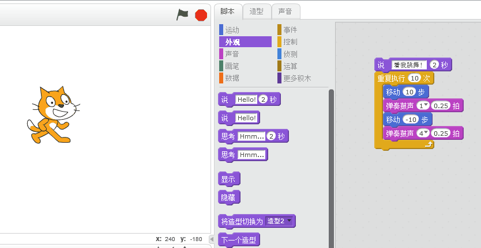Open the 造型2 costume dropdown
This screenshot has width=481, height=248.
tap(279, 221)
